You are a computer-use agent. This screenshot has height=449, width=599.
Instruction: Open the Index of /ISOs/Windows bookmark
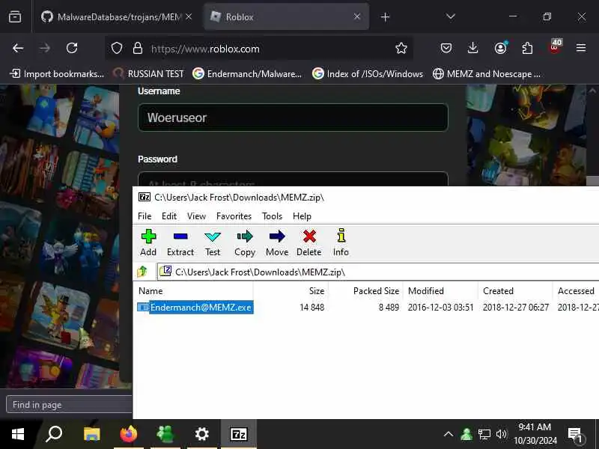point(368,73)
